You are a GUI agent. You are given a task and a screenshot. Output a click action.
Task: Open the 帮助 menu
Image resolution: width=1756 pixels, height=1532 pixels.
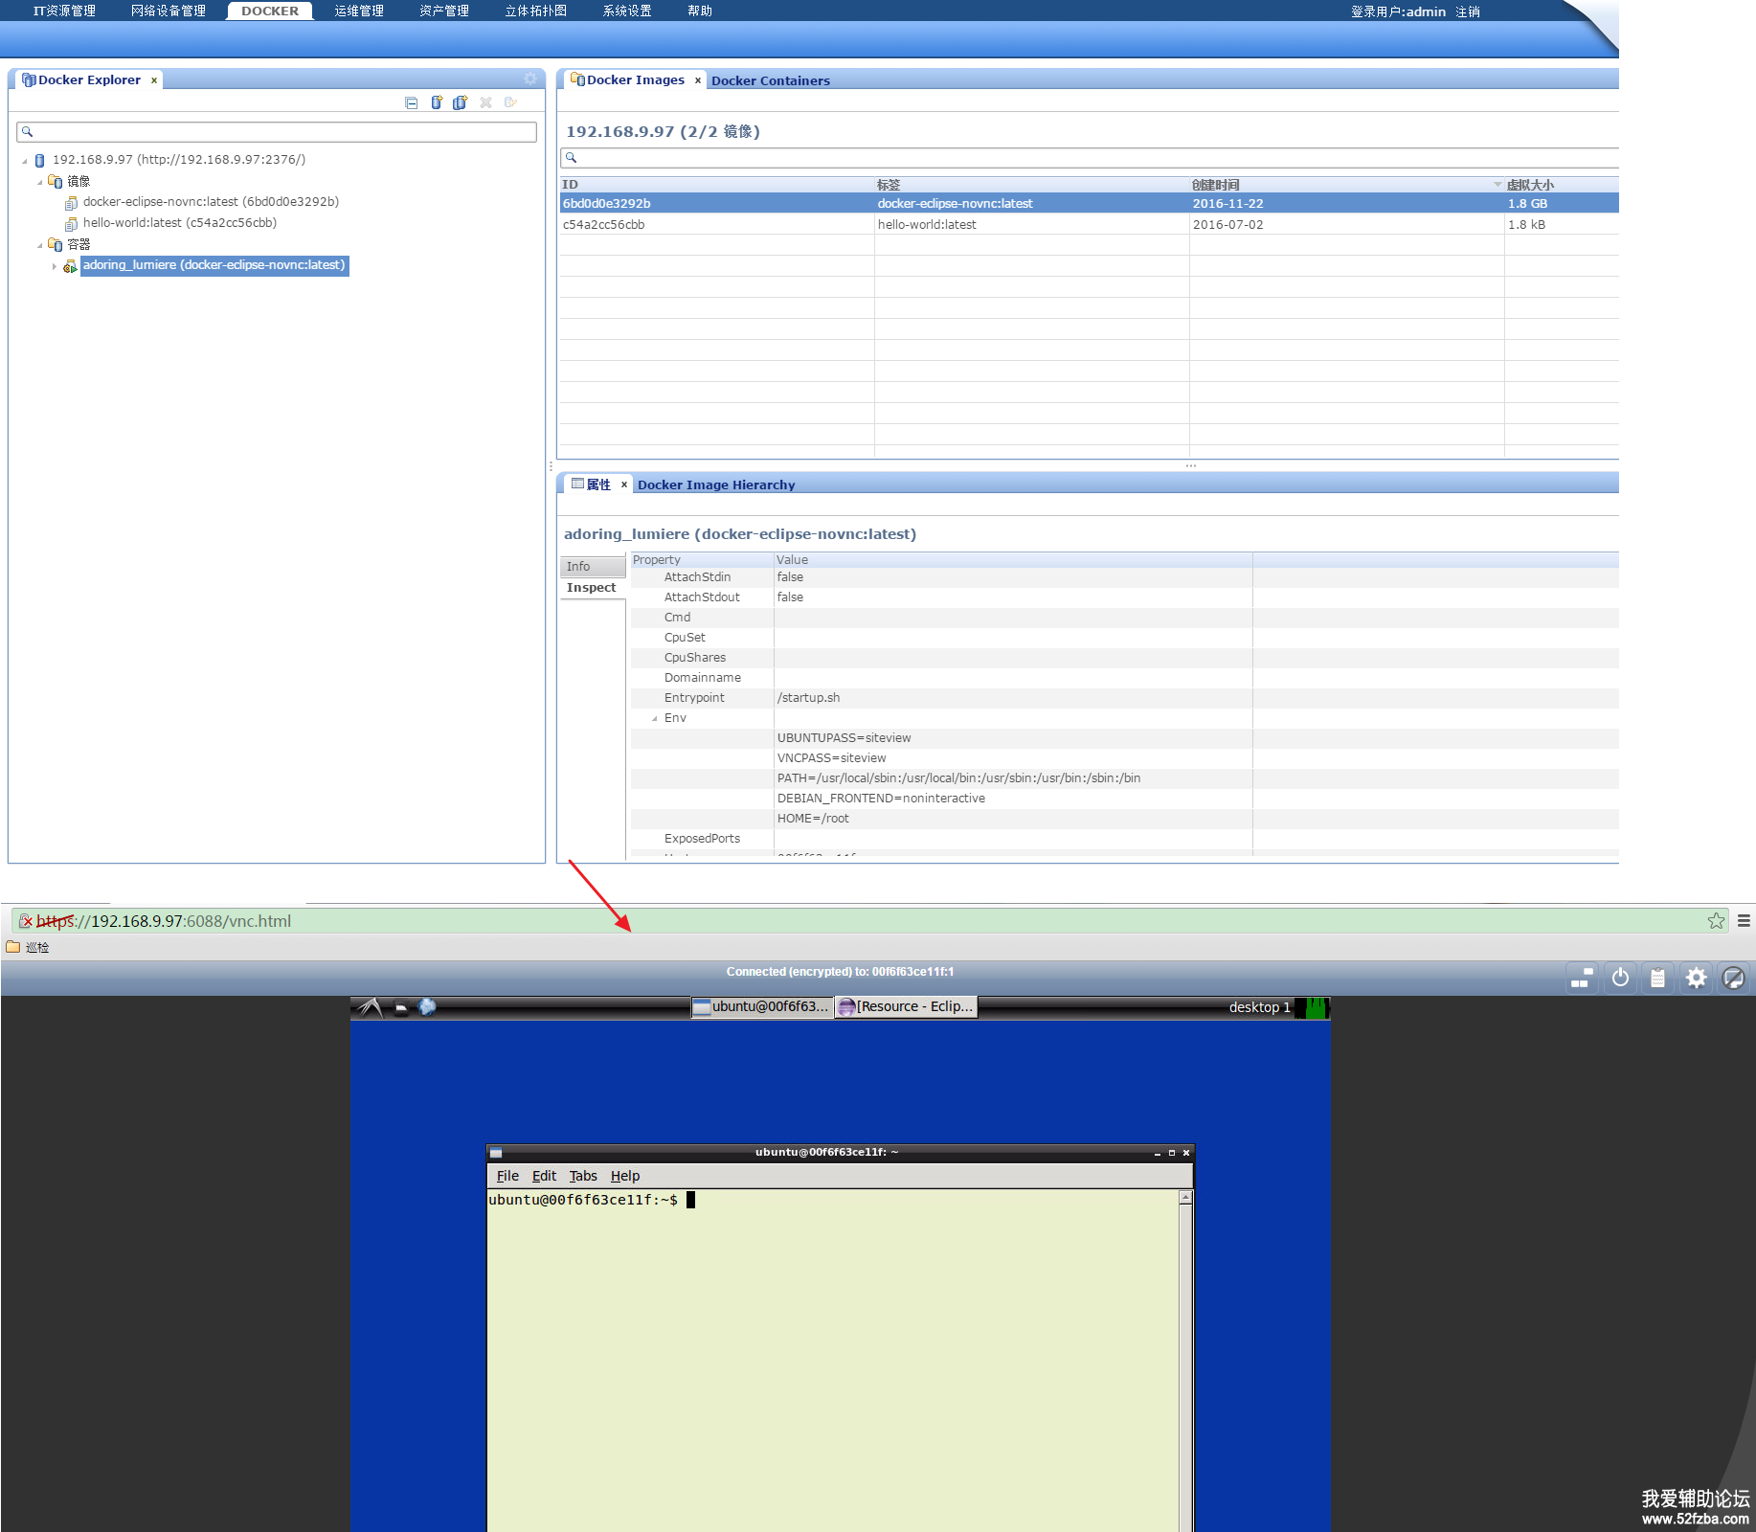700,11
